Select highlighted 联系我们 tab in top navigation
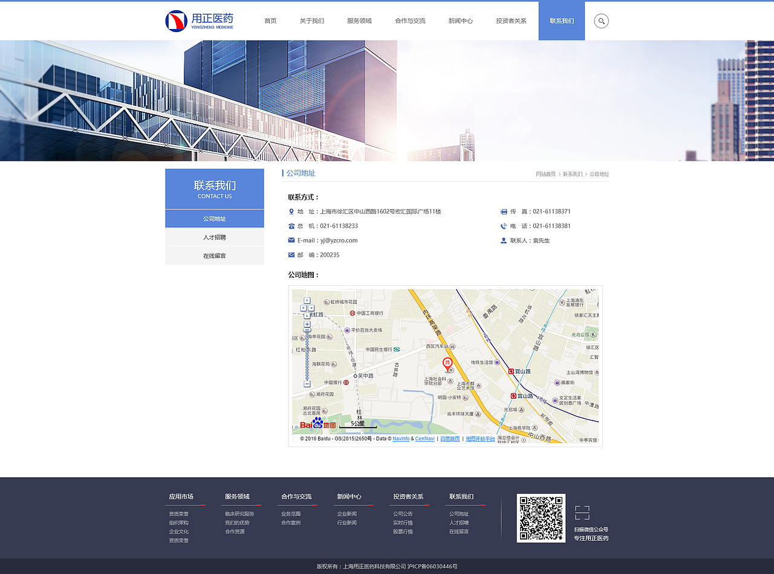 point(562,21)
